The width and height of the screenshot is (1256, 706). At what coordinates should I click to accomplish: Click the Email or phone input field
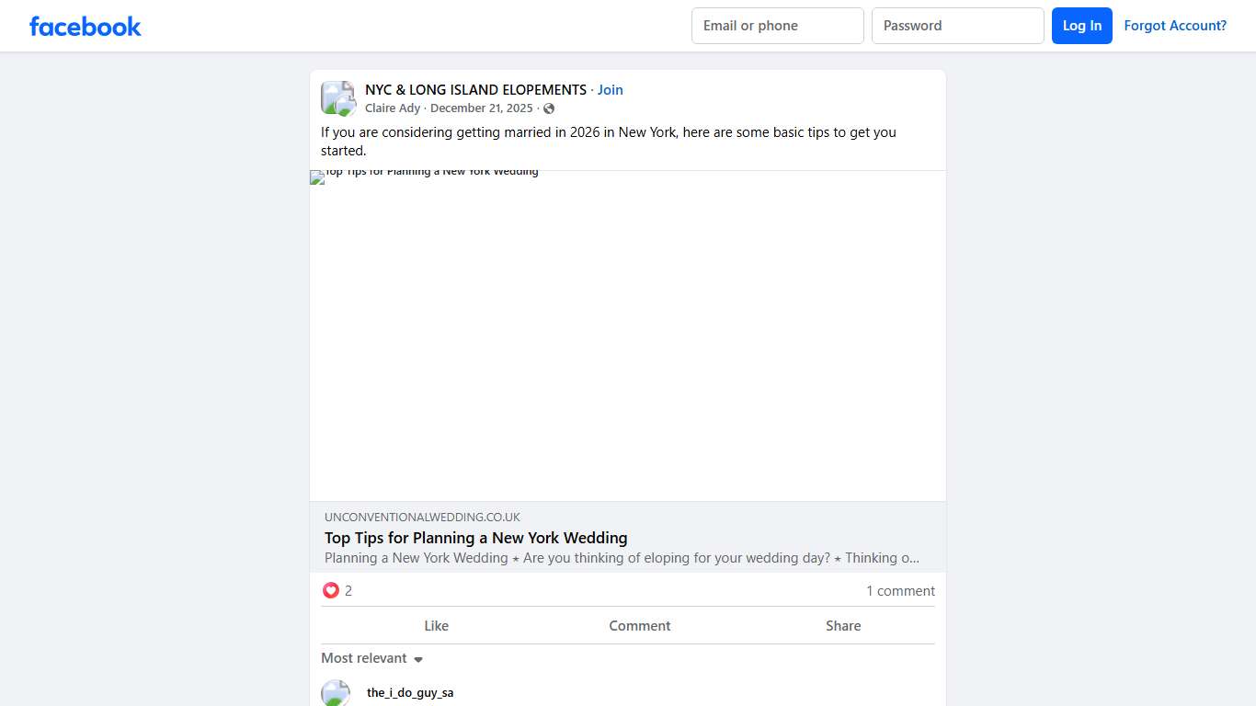click(777, 26)
